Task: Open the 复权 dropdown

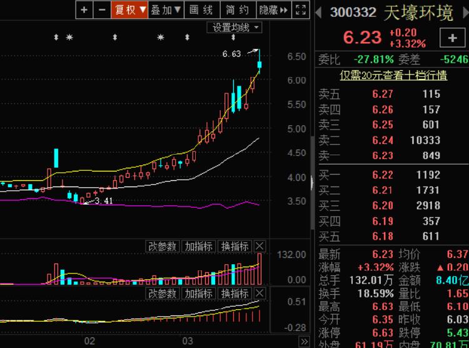Action: point(129,9)
